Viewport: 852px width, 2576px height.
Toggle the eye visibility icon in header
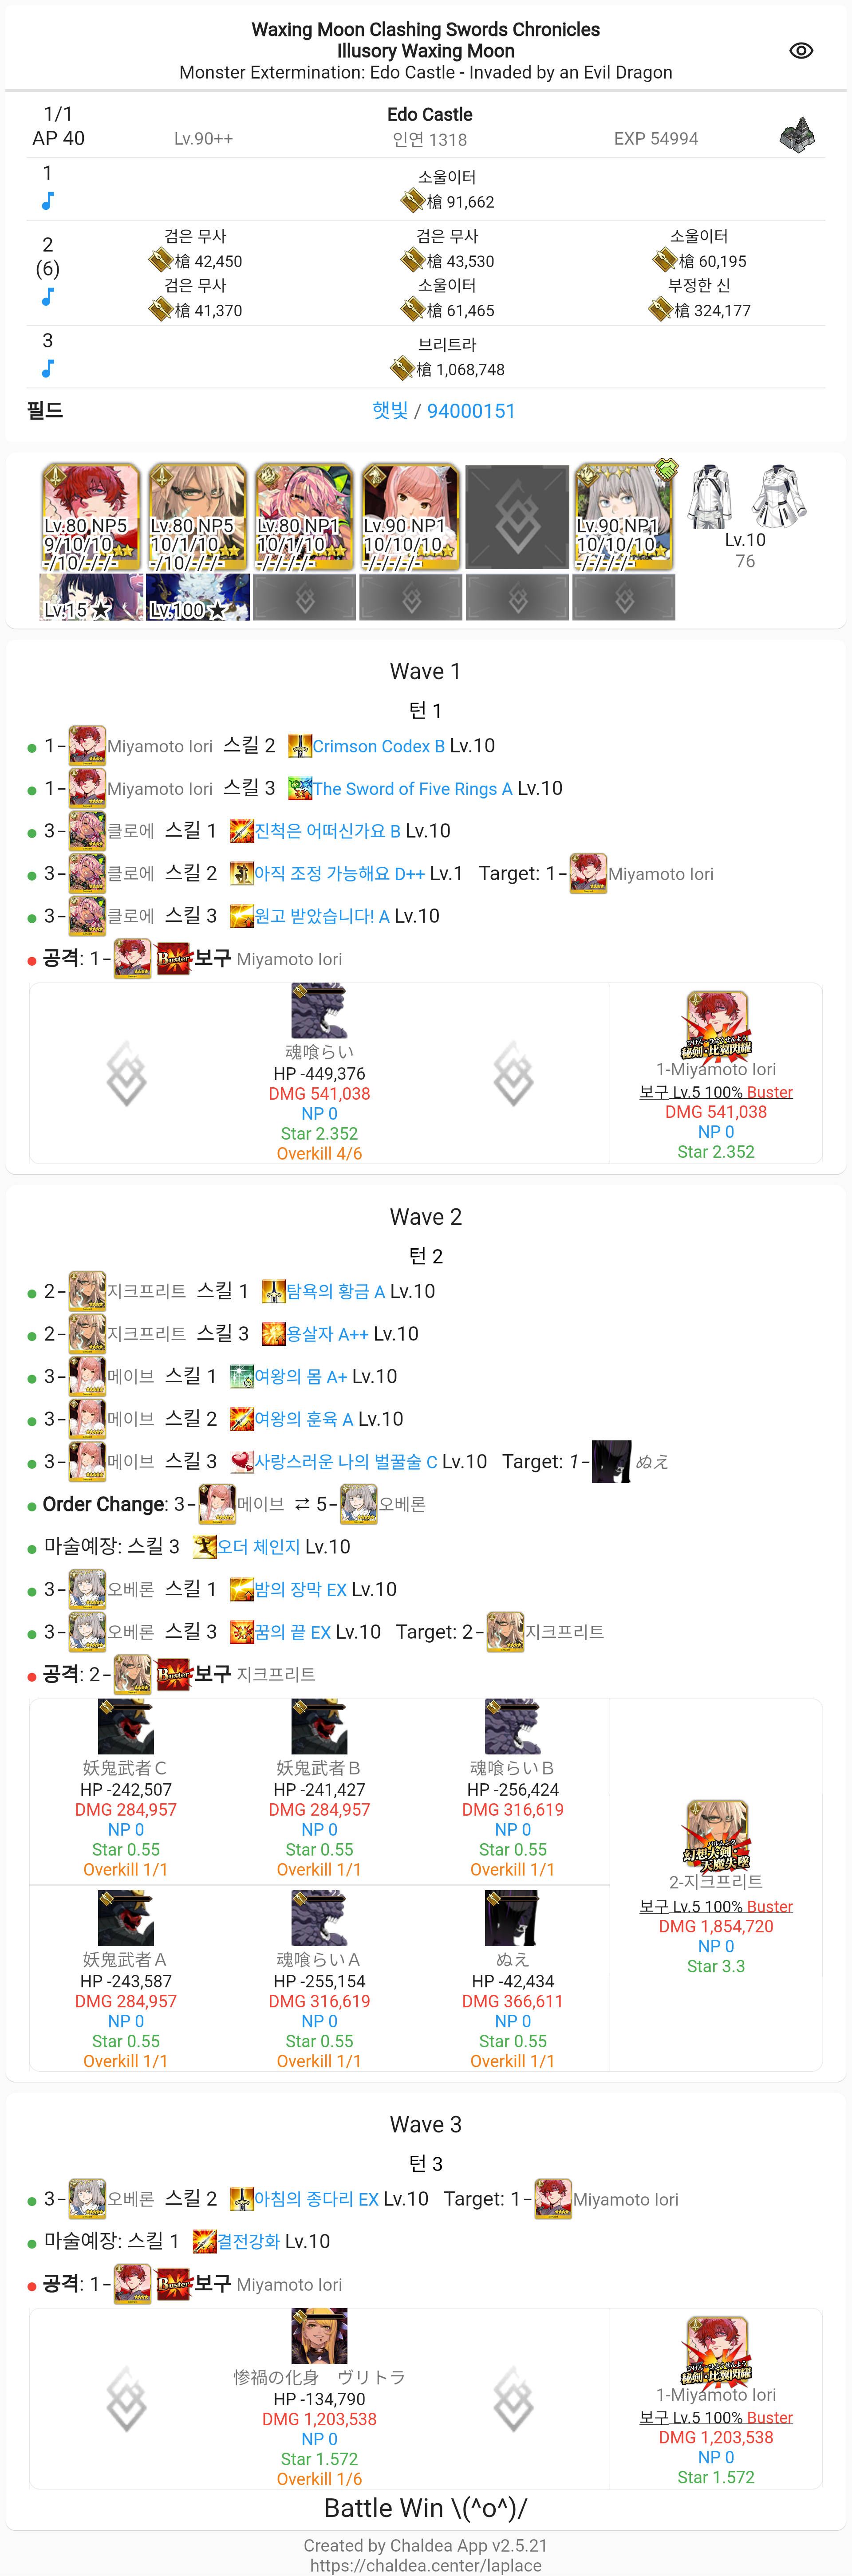click(x=801, y=51)
